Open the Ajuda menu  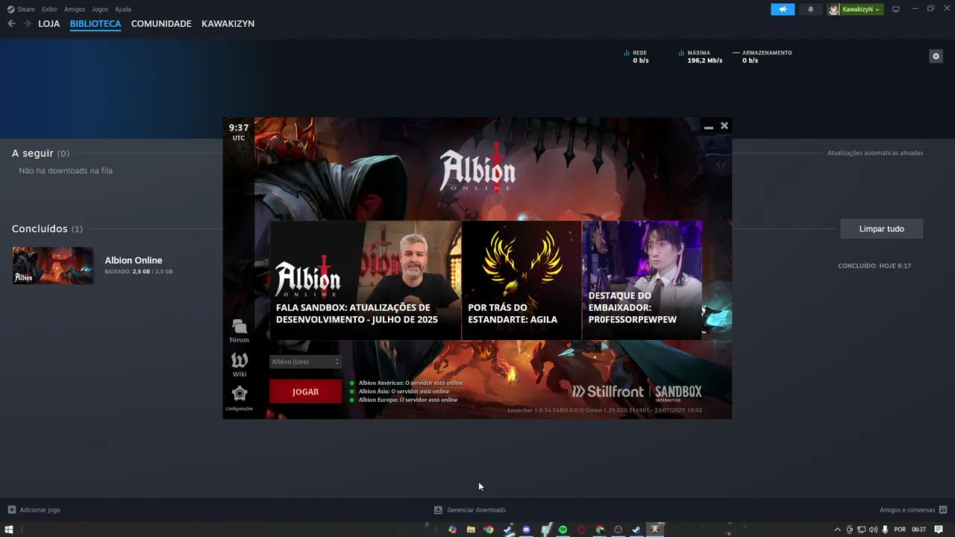tap(123, 9)
